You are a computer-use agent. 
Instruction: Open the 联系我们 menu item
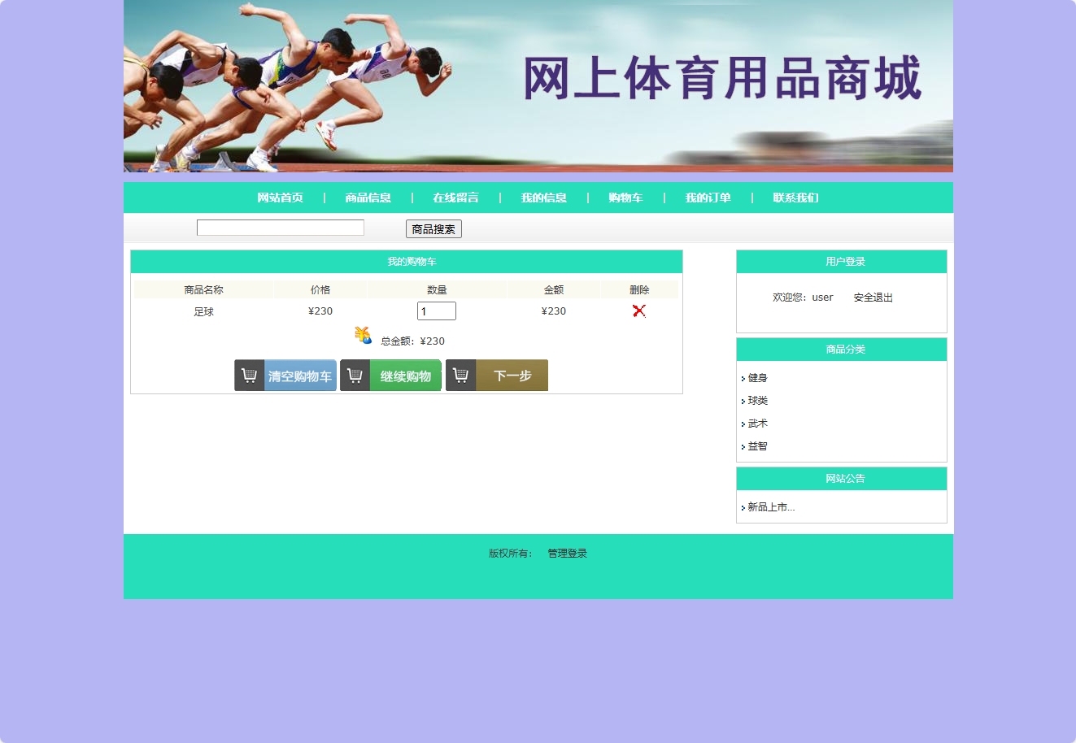tap(795, 198)
